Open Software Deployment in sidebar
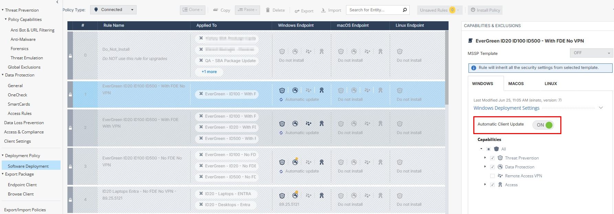 coord(30,166)
